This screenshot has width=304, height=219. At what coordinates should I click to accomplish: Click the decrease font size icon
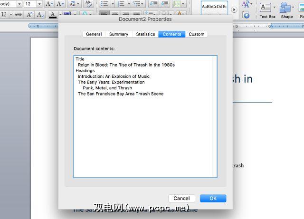click(60, 4)
